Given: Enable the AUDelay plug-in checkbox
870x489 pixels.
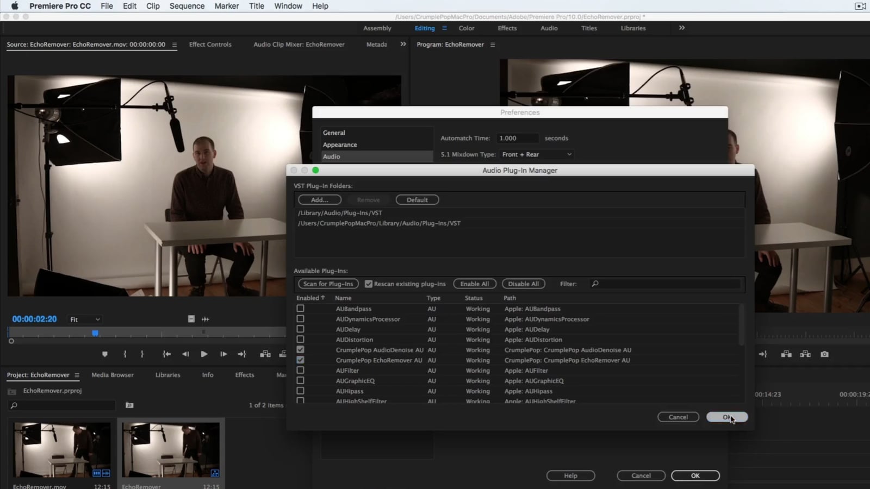Looking at the screenshot, I should click(300, 329).
